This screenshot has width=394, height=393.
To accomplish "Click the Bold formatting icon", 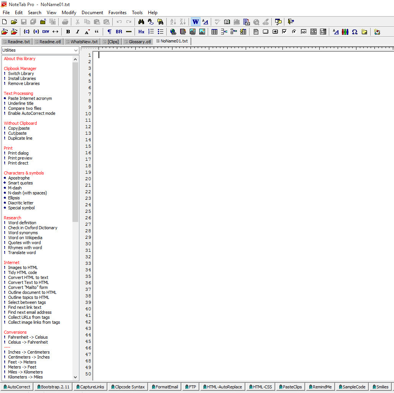I will tap(68, 32).
